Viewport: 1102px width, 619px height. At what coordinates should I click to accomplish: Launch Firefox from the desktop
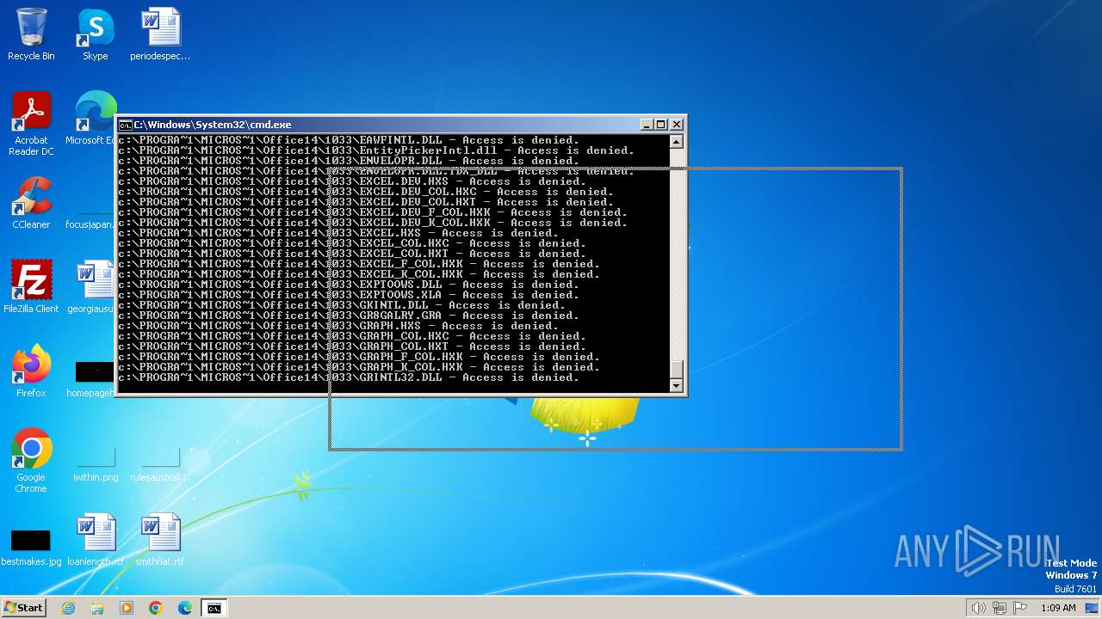tap(31, 371)
